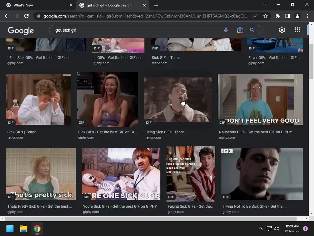Select the get sick gif - Google Search tab
Screen dimensions: 314x236
point(113,5)
